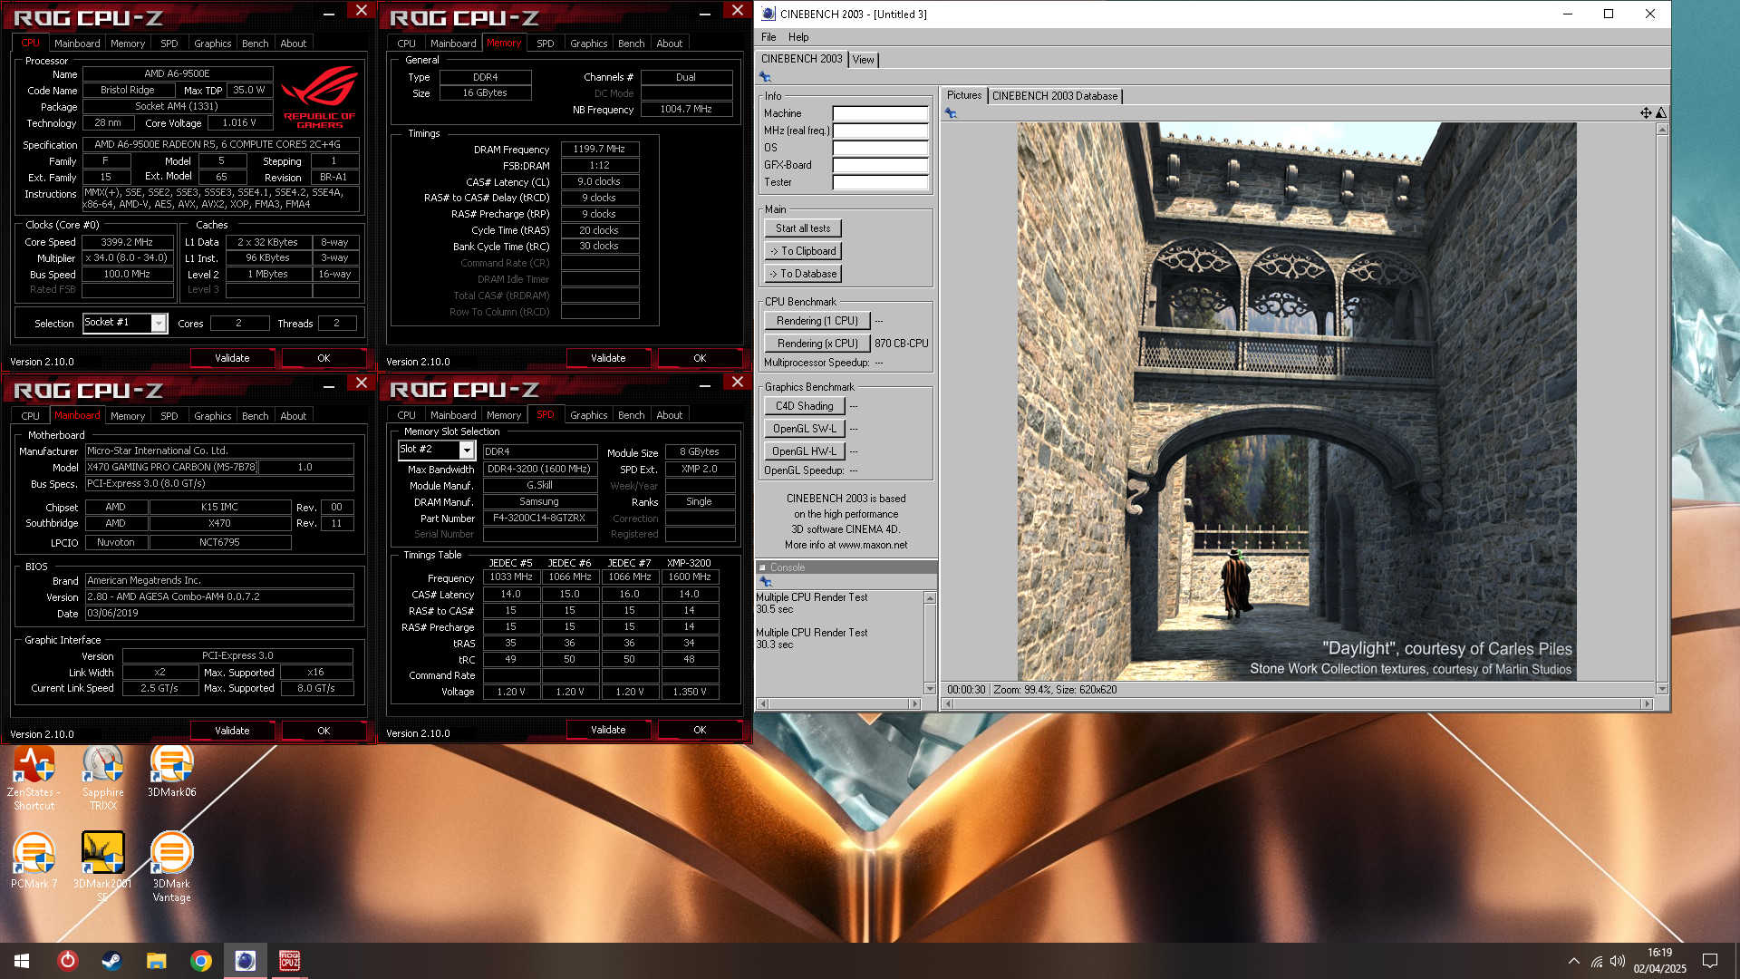Minimize the SPD CPU-Z window
1740x979 pixels.
coord(704,384)
